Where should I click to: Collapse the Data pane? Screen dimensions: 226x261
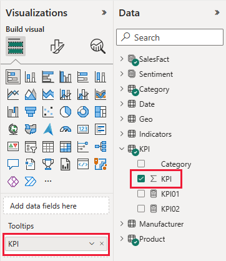tap(217, 13)
